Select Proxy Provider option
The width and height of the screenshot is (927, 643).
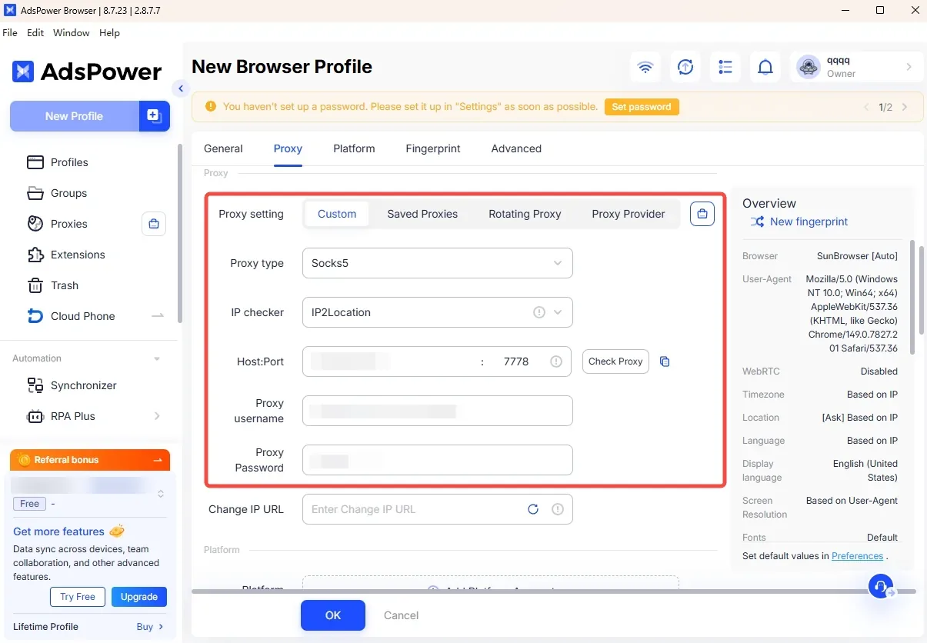629,214
